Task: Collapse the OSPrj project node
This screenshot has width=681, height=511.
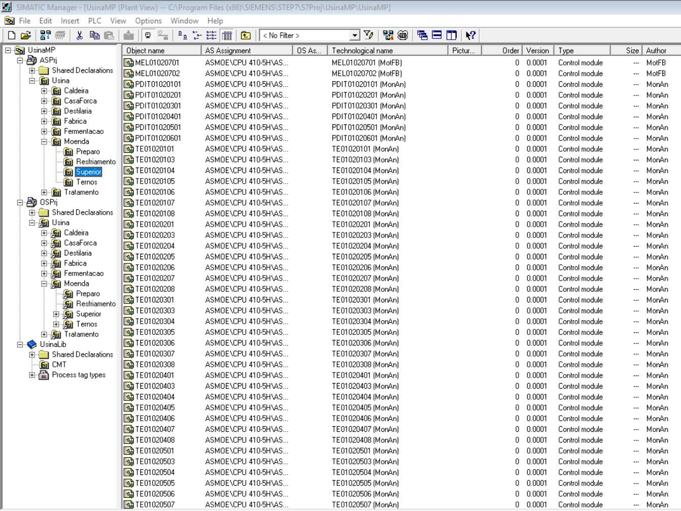Action: click(20, 202)
